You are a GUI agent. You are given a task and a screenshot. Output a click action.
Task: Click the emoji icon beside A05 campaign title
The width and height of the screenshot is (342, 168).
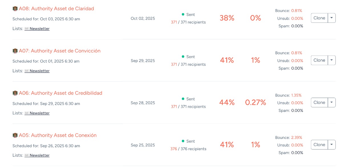click(x=15, y=135)
